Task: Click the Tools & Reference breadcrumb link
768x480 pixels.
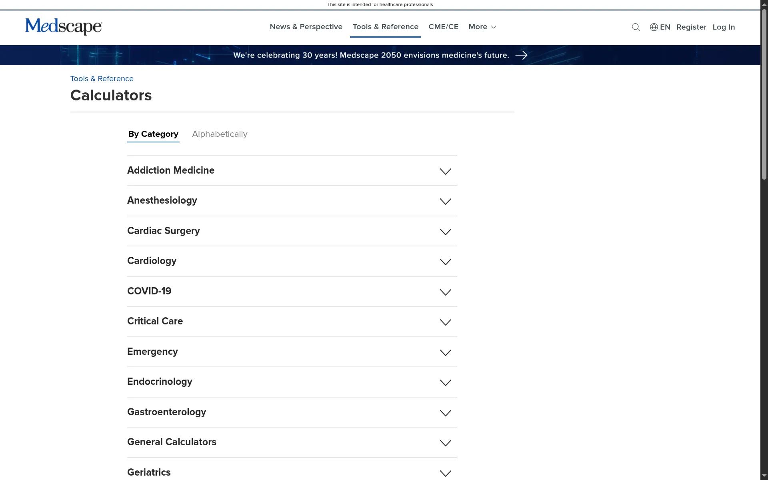Action: click(102, 79)
